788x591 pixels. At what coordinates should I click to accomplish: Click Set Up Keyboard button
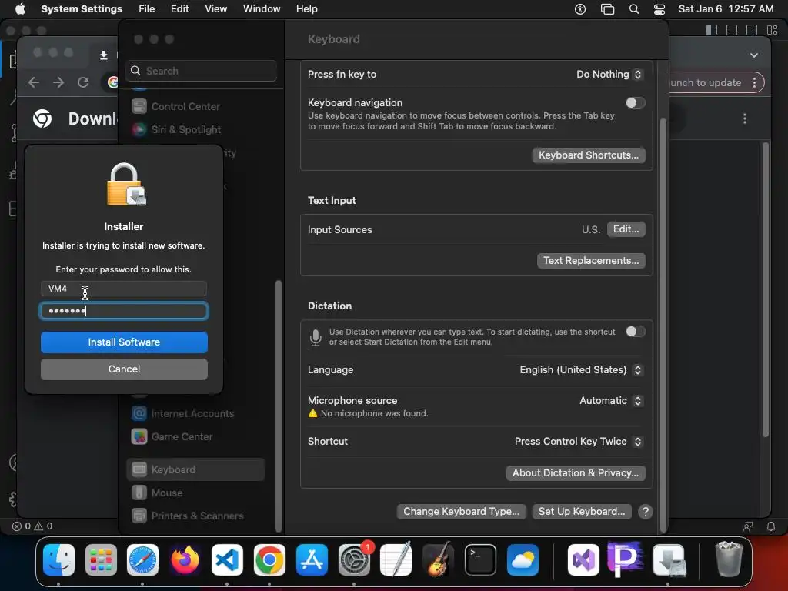coord(582,512)
